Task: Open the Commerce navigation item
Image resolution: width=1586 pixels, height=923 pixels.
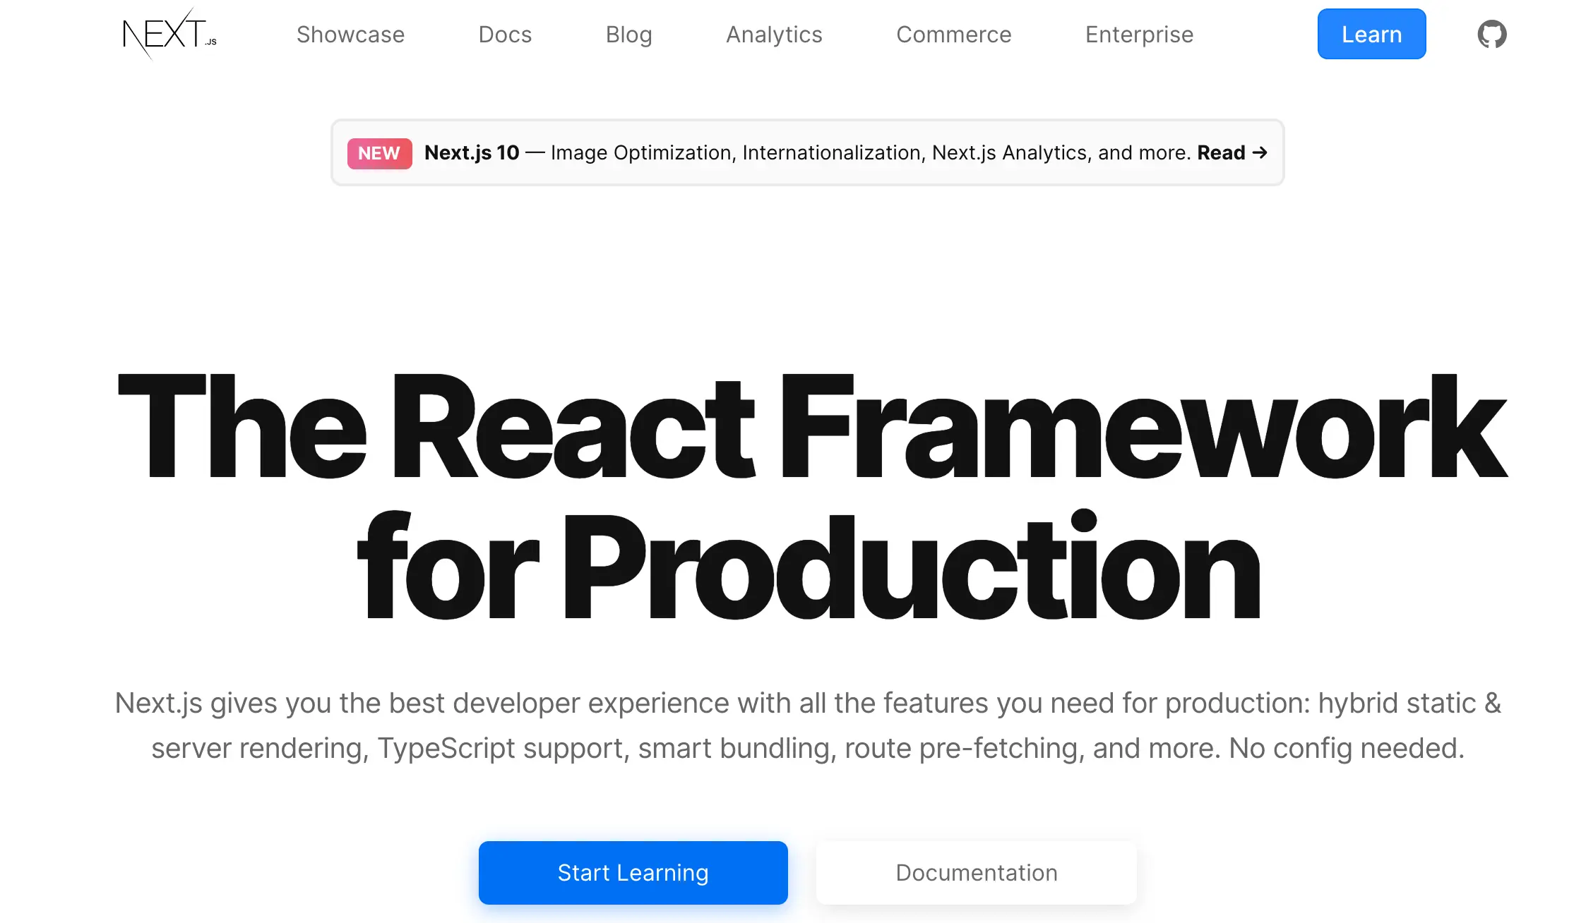Action: pyautogui.click(x=954, y=34)
